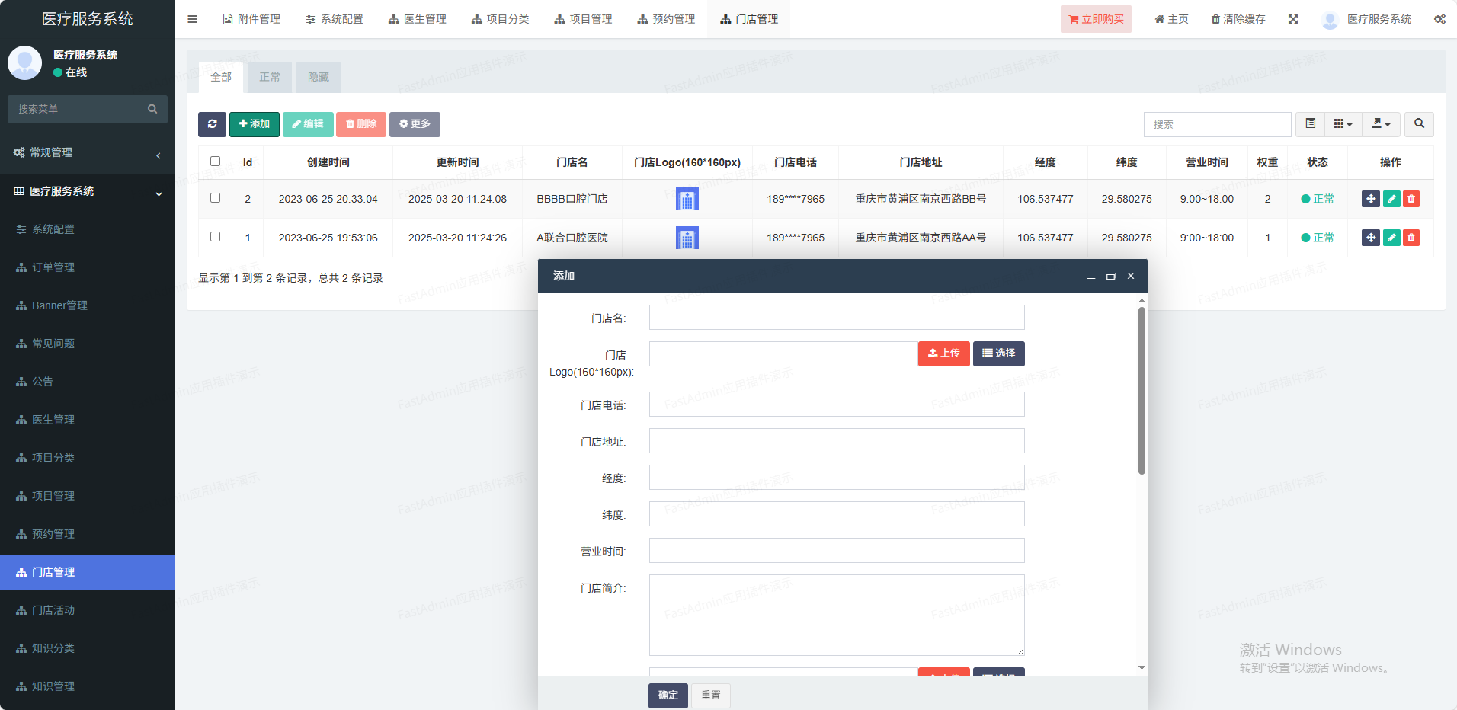Open the export data dropdown

click(x=1381, y=124)
